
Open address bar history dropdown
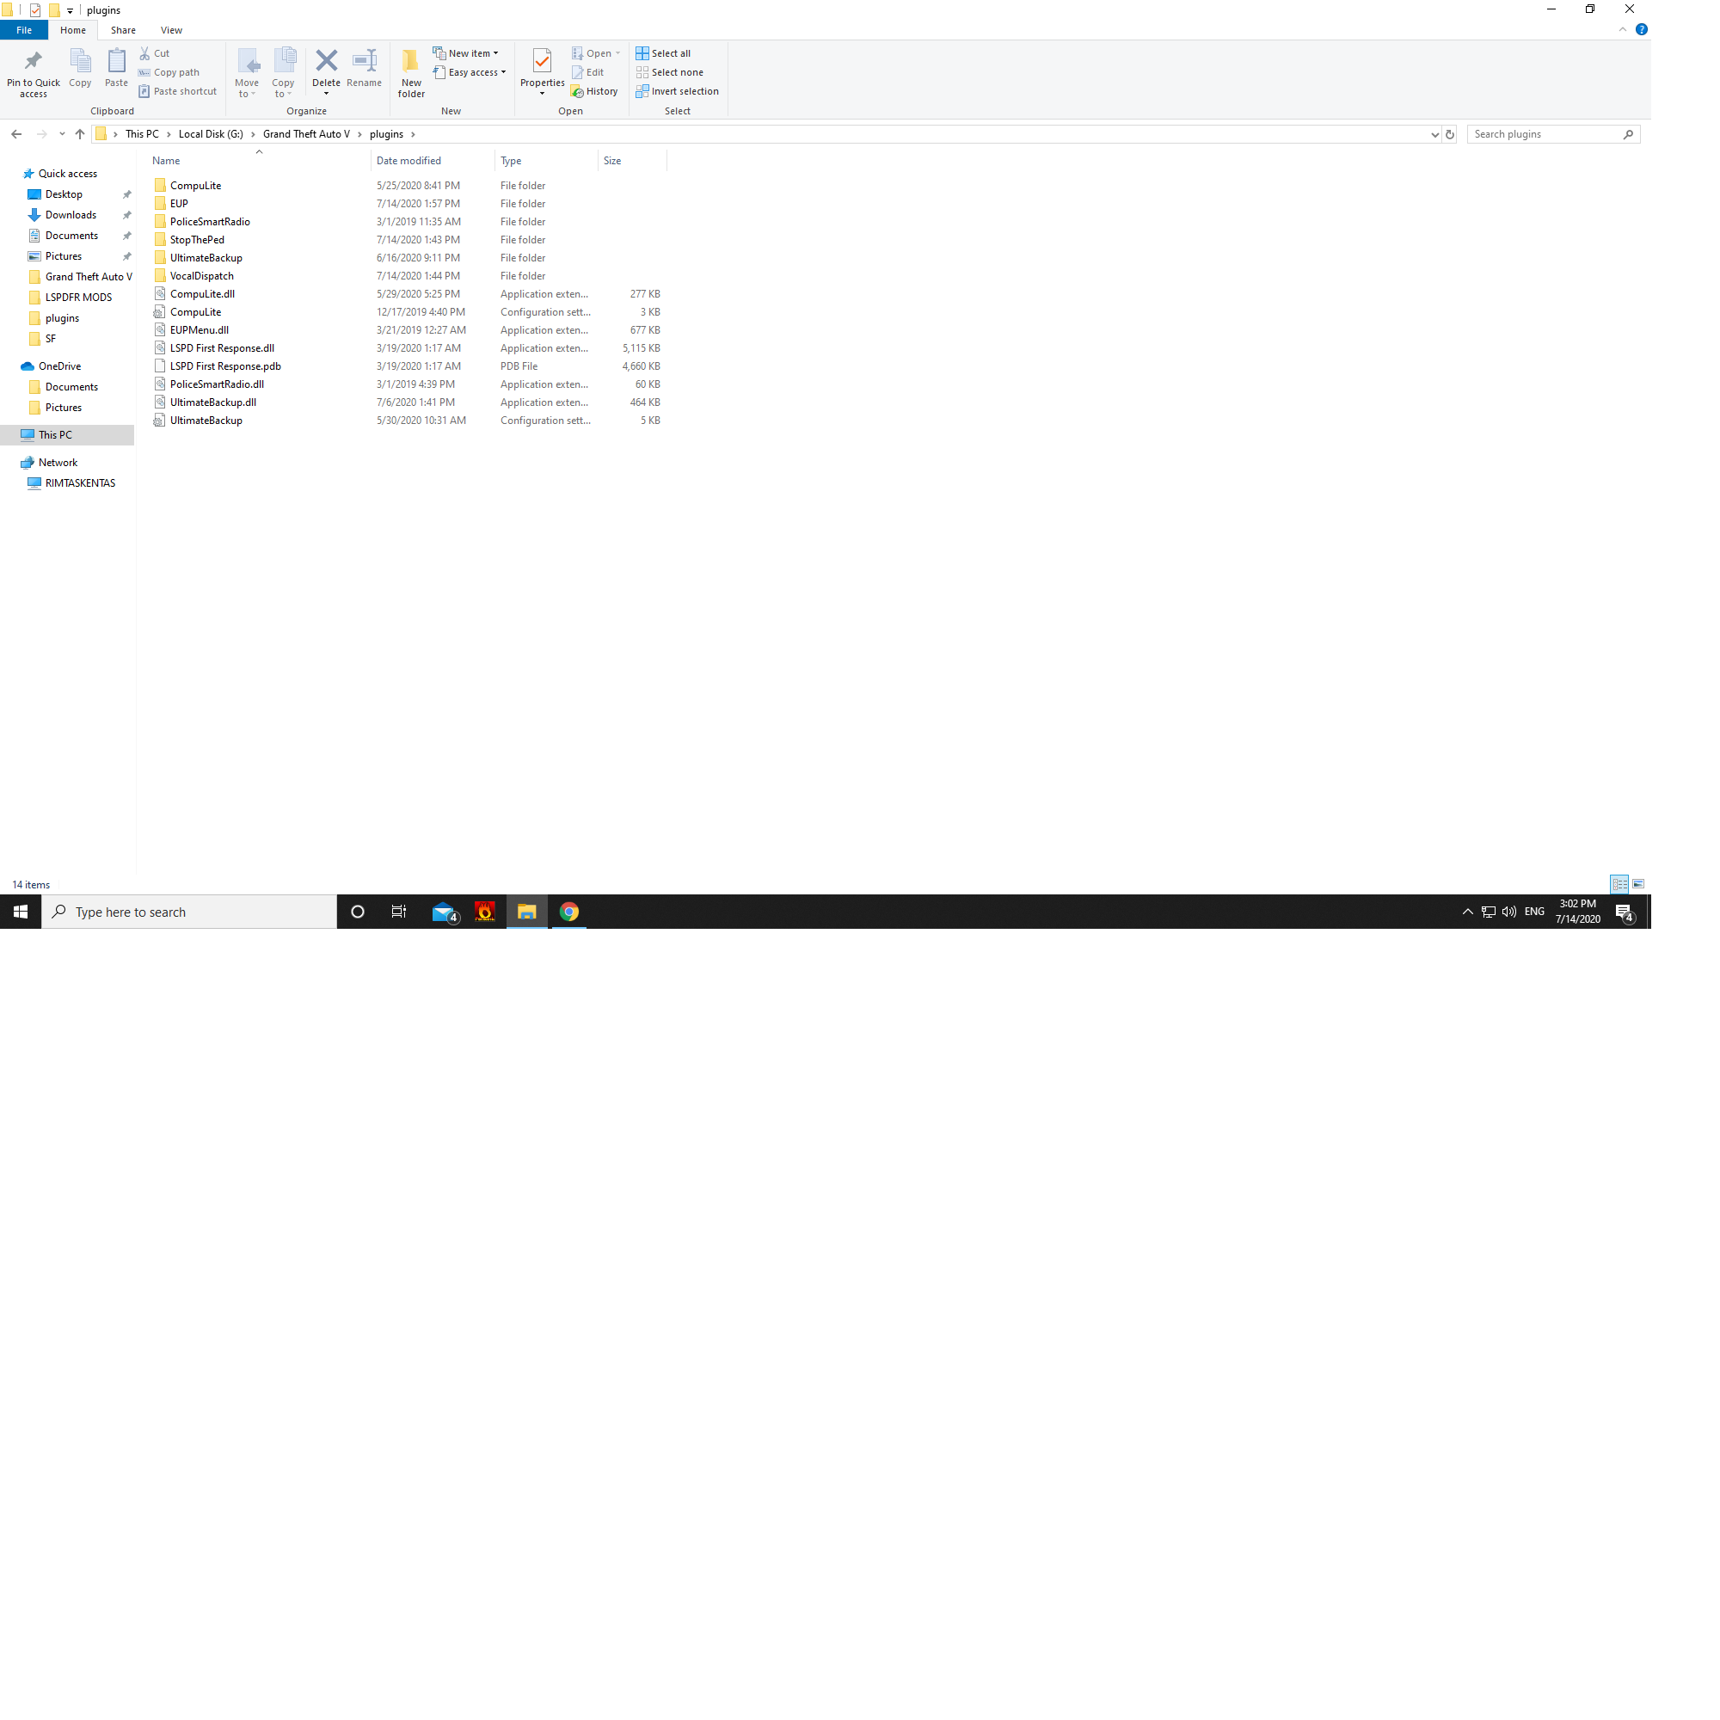1434,134
